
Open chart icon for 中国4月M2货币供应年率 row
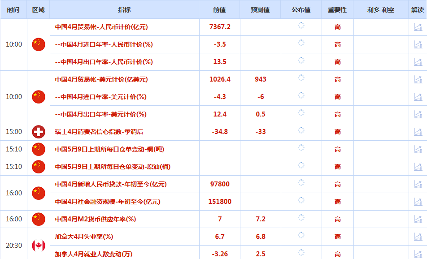point(418,219)
